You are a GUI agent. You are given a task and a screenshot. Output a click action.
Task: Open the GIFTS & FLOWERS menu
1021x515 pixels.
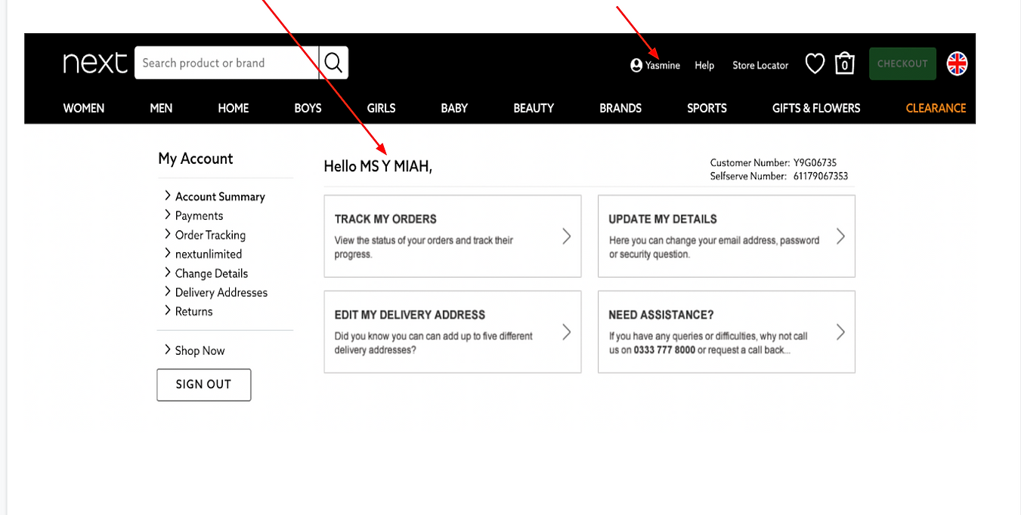click(x=816, y=108)
